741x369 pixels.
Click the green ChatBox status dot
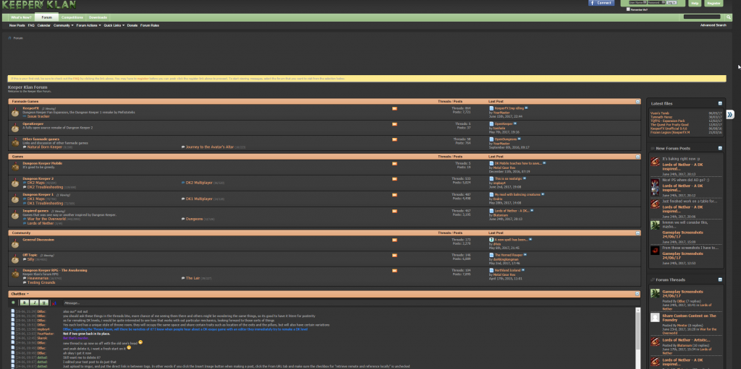coord(13,303)
